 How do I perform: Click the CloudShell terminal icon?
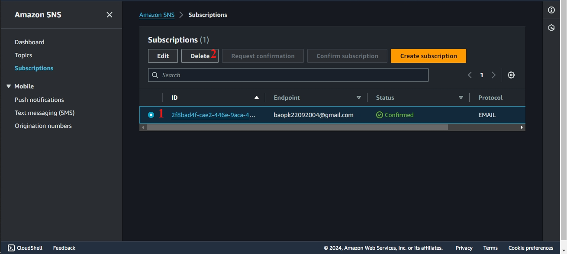pyautogui.click(x=11, y=248)
